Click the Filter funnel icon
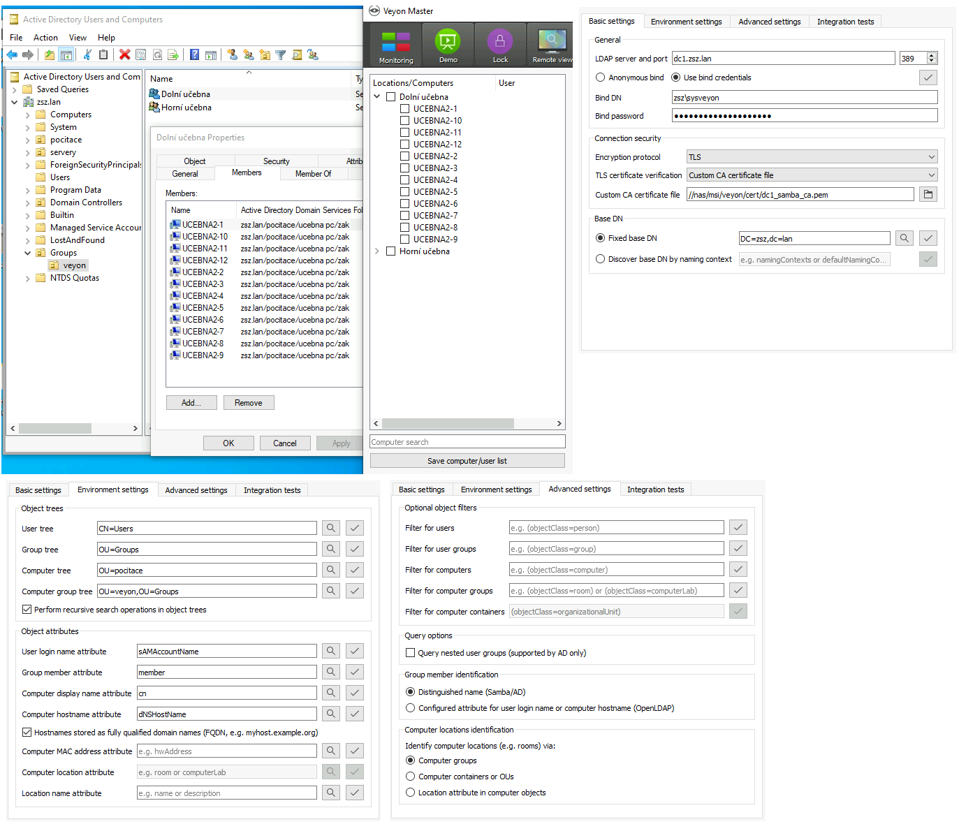This screenshot has height=824, width=959. [x=281, y=54]
